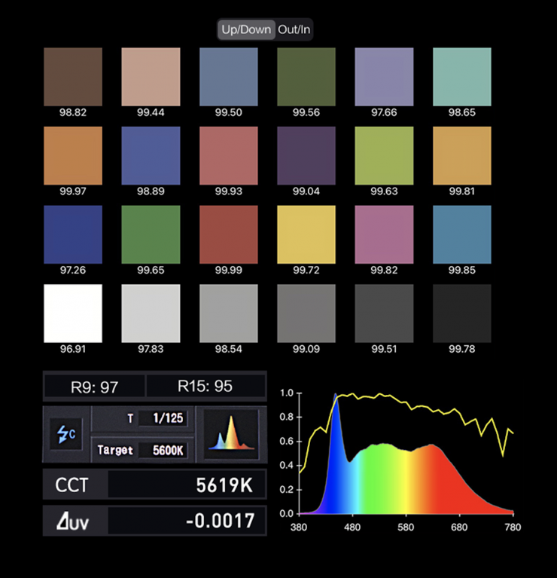Pick the darkest gray swatch rated 99.78
This screenshot has height=578, width=557.
coord(462,313)
